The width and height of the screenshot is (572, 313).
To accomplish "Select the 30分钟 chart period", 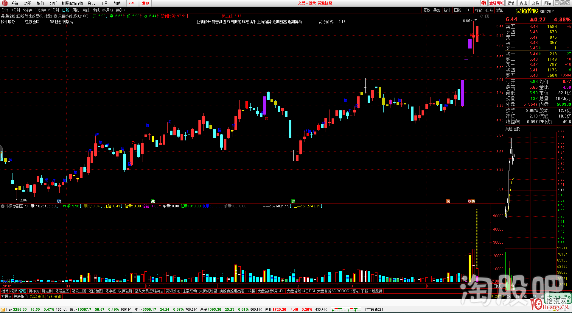I will click(40, 10).
